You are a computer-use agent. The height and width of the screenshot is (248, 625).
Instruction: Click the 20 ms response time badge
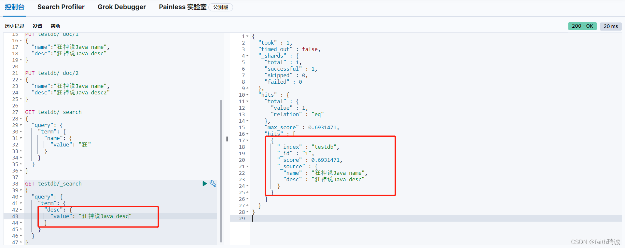tap(611, 26)
